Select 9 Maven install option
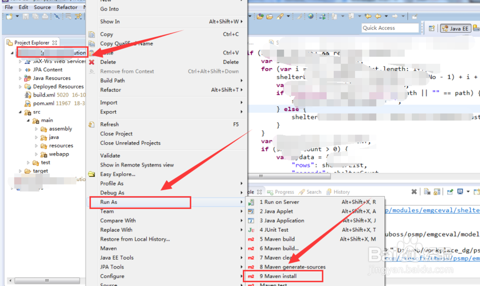The image size is (480, 286). coord(315,276)
